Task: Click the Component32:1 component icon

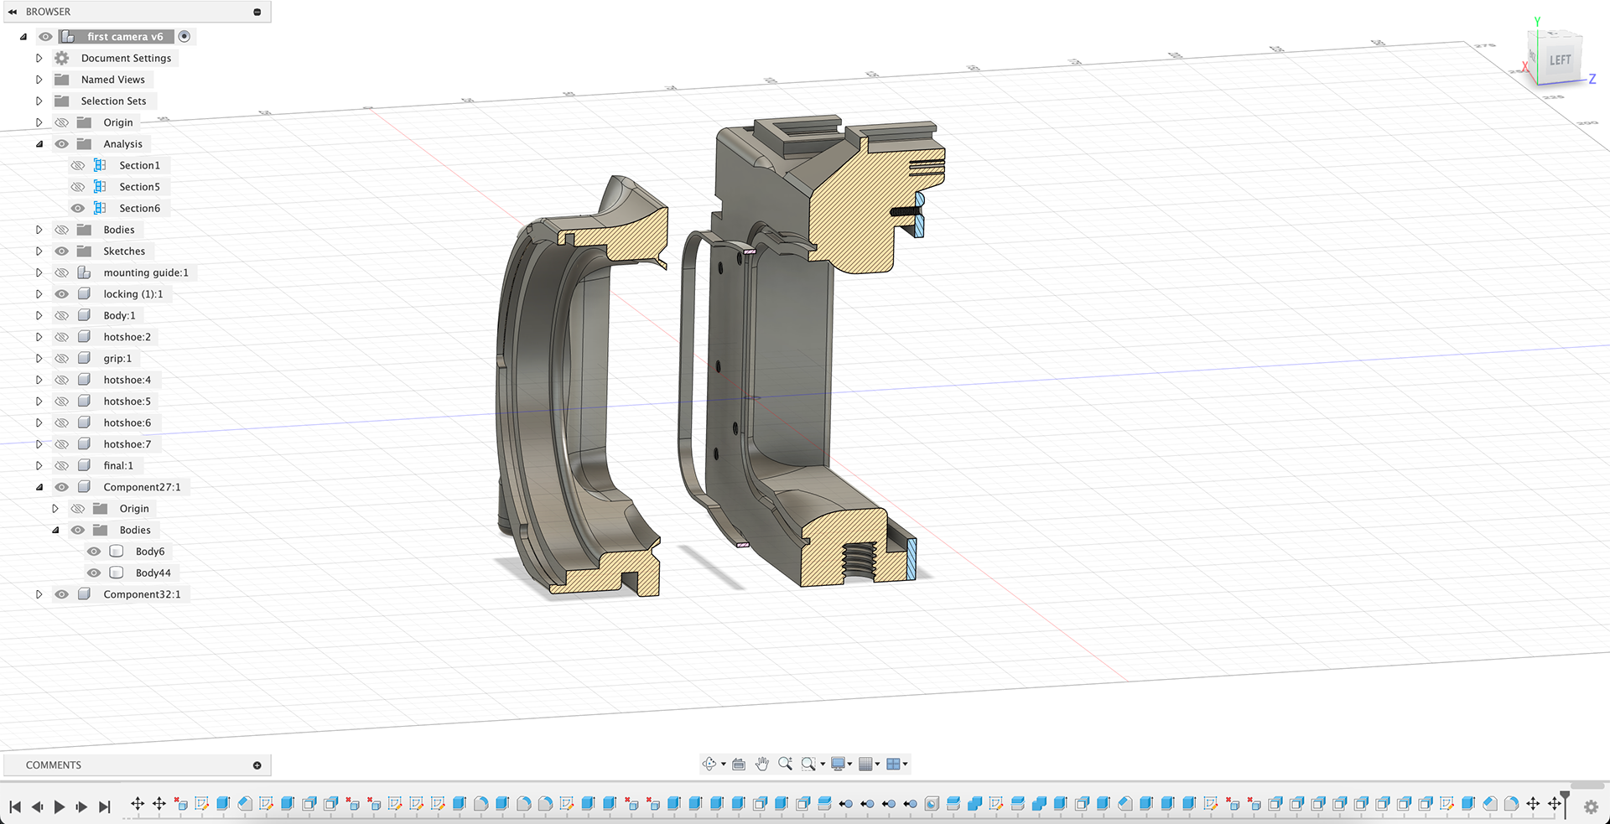Action: coord(84,594)
